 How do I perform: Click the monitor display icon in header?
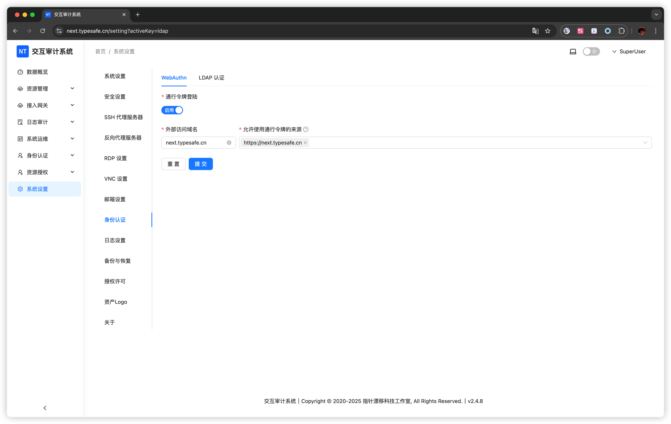[573, 51]
